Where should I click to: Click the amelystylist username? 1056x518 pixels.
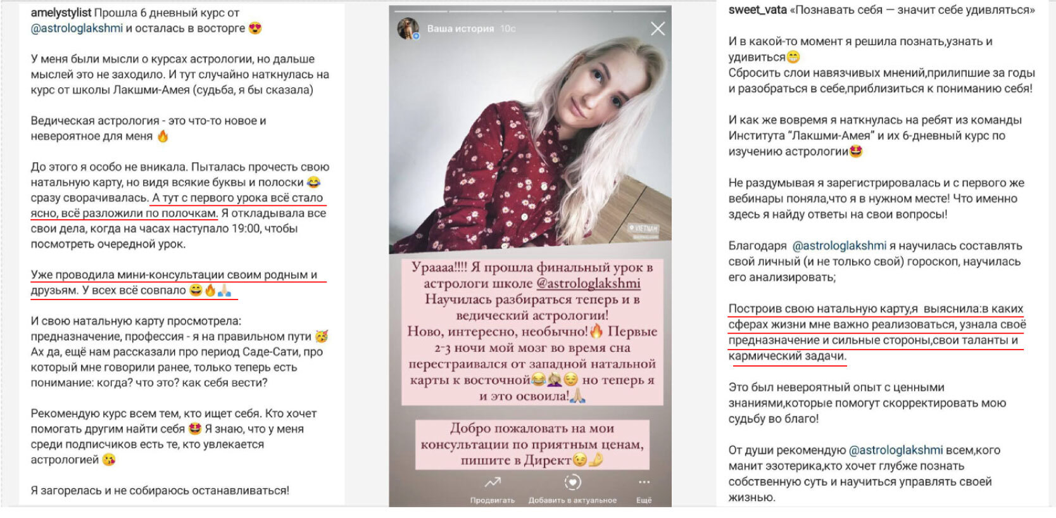click(61, 13)
